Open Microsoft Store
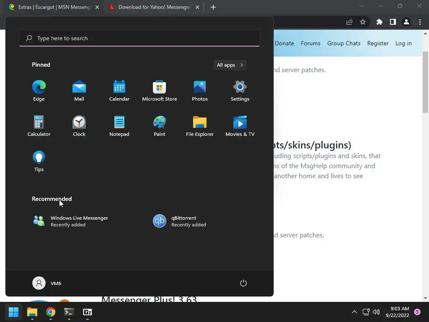Image resolution: width=429 pixels, height=322 pixels. coord(160,91)
